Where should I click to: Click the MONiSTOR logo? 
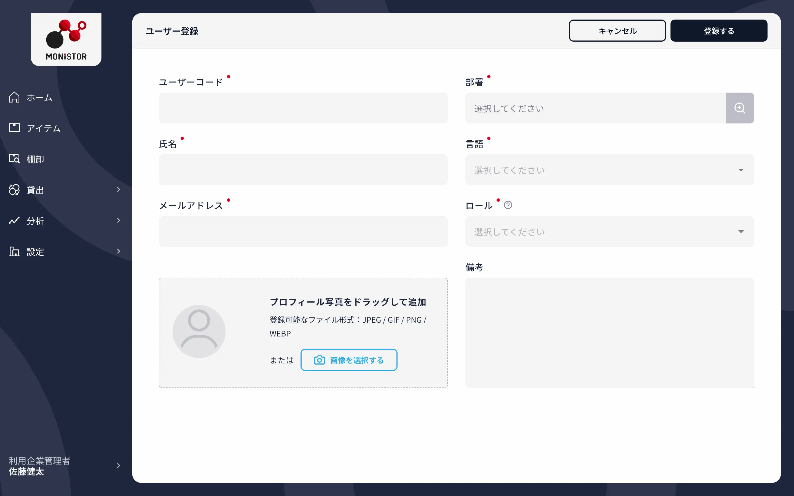click(66, 40)
